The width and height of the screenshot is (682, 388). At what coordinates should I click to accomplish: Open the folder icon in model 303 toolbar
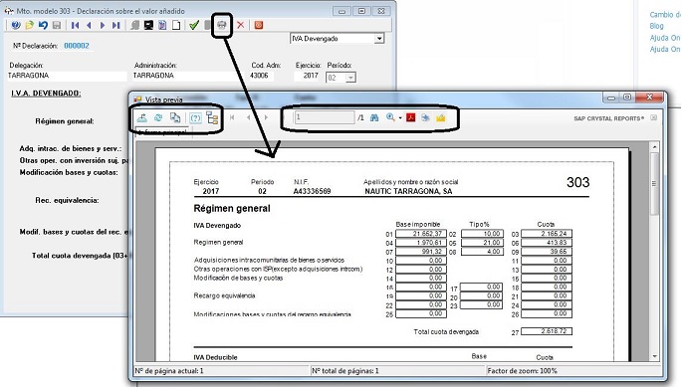pos(29,25)
